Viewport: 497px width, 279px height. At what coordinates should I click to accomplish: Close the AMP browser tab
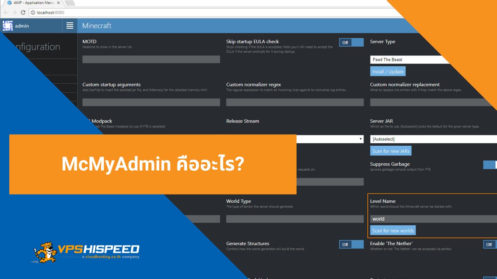coord(58,3)
